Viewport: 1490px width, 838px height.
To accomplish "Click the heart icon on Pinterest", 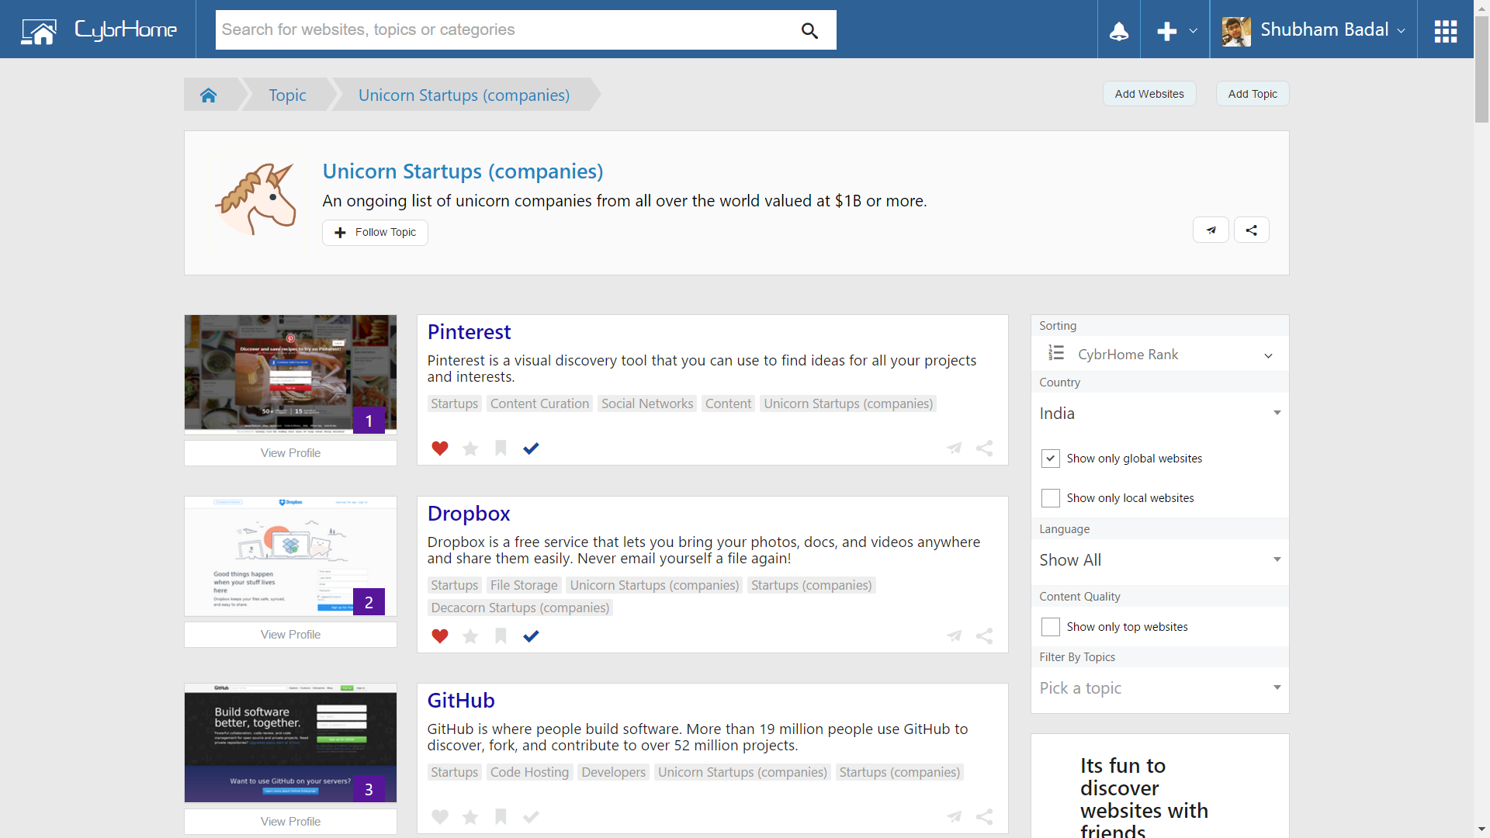I will [439, 448].
